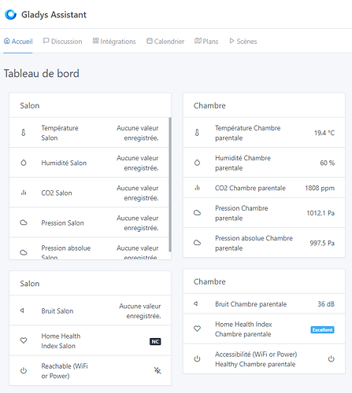Click the droplet icon for Humidité Salon

[x=24, y=163]
